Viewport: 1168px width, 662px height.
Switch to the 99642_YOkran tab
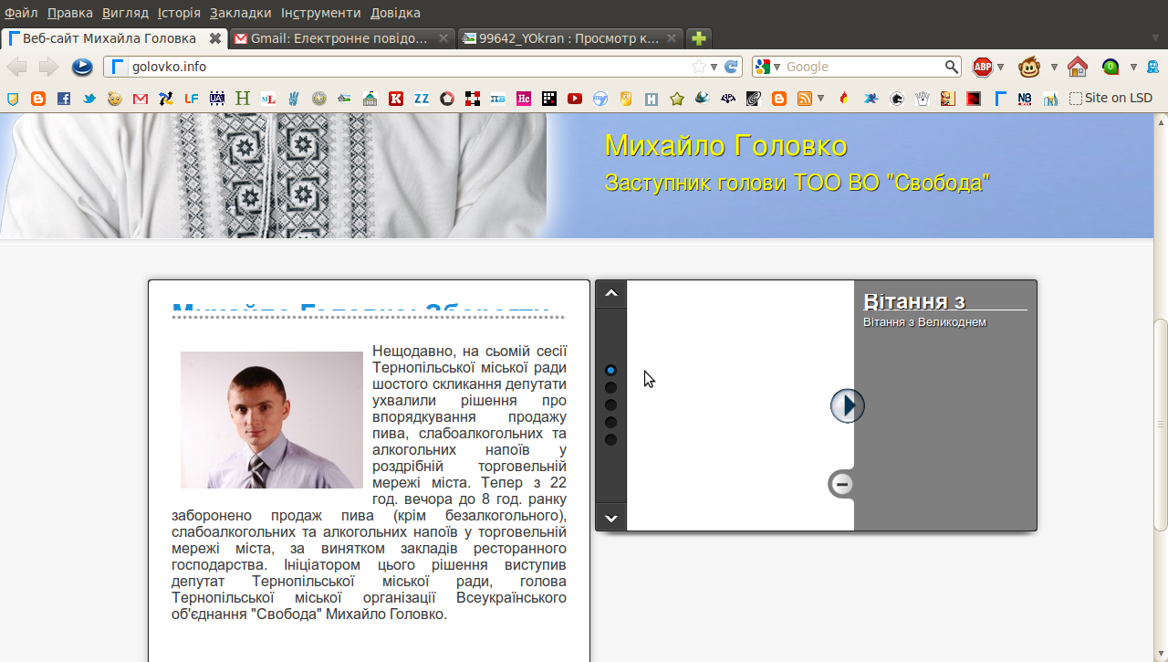pyautogui.click(x=570, y=38)
